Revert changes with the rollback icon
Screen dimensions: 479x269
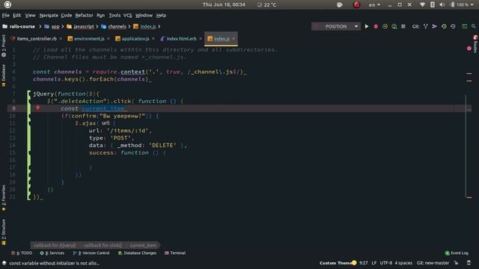point(453,27)
